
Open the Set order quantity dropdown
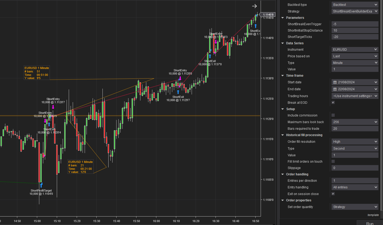[x=355, y=207]
